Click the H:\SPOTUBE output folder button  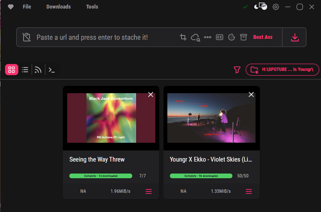click(x=282, y=70)
